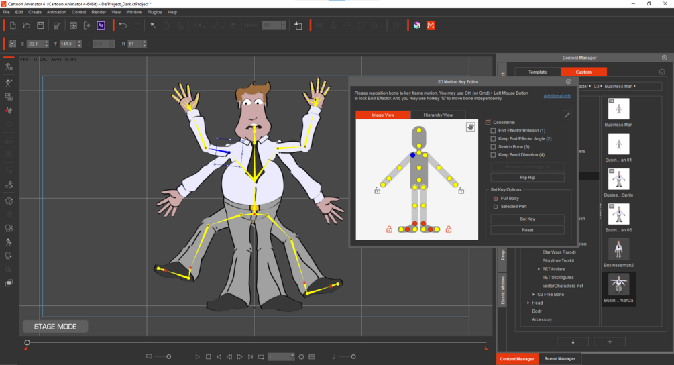Screen dimensions: 674x365
Task: Click the down arrow apply button in Content Manager
Action: pyautogui.click(x=573, y=342)
